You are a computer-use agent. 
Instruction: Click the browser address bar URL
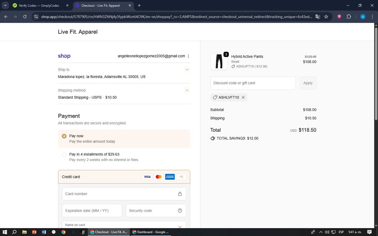(x=176, y=17)
